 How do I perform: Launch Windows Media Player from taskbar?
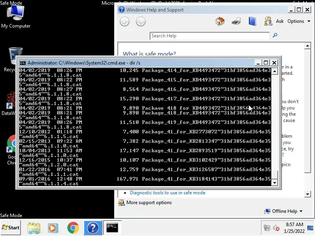pos(53,228)
